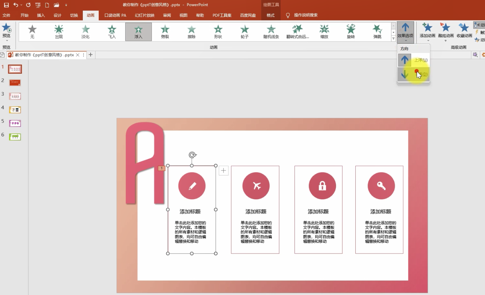Viewport: 485px width, 295px height.
Task: Switch to the 切换 ribbon tab
Action: click(x=74, y=15)
